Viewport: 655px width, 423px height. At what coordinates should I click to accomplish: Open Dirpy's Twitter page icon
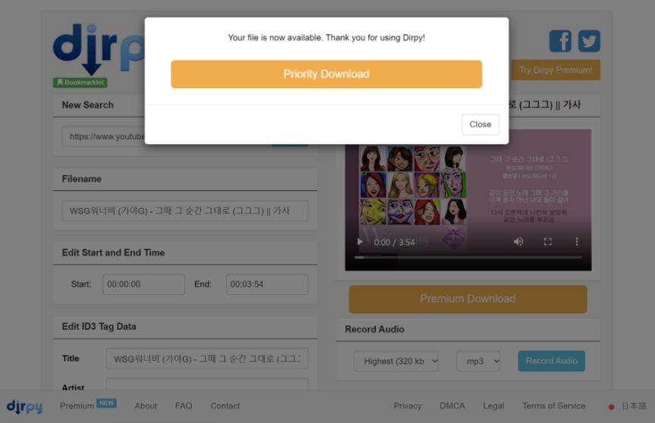(589, 41)
